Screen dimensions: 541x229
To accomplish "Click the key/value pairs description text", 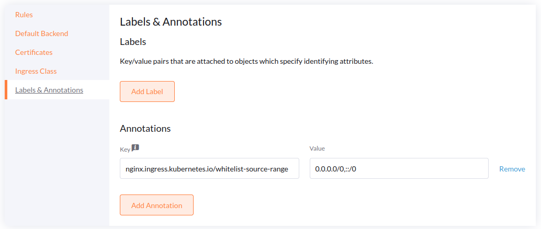I will [246, 61].
